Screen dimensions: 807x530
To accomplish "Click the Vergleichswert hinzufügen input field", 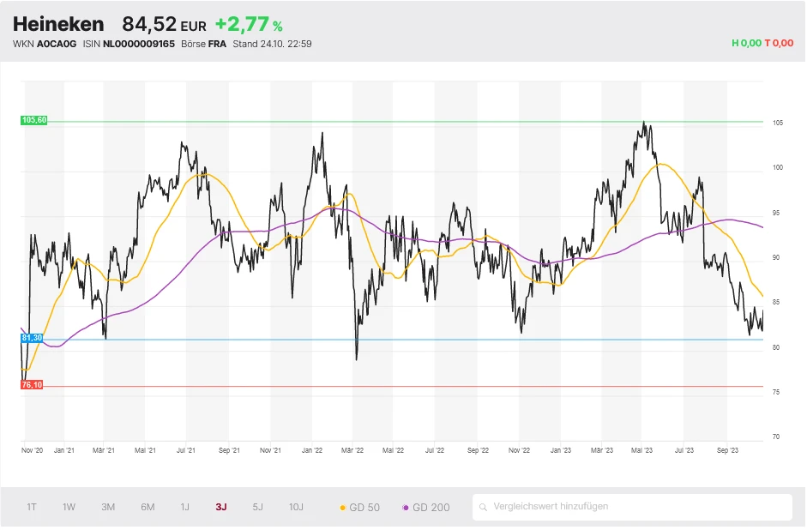I will point(635,507).
